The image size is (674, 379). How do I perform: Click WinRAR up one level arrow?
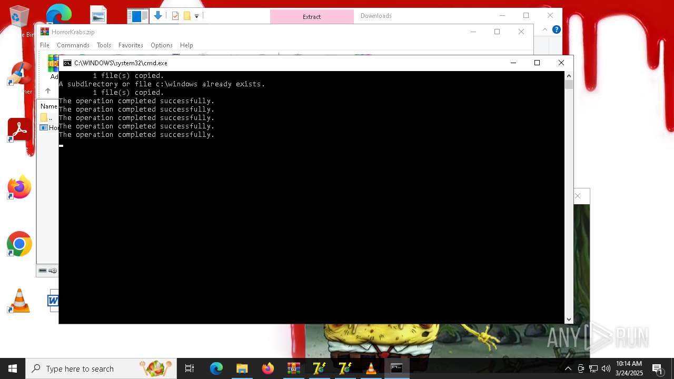point(48,91)
